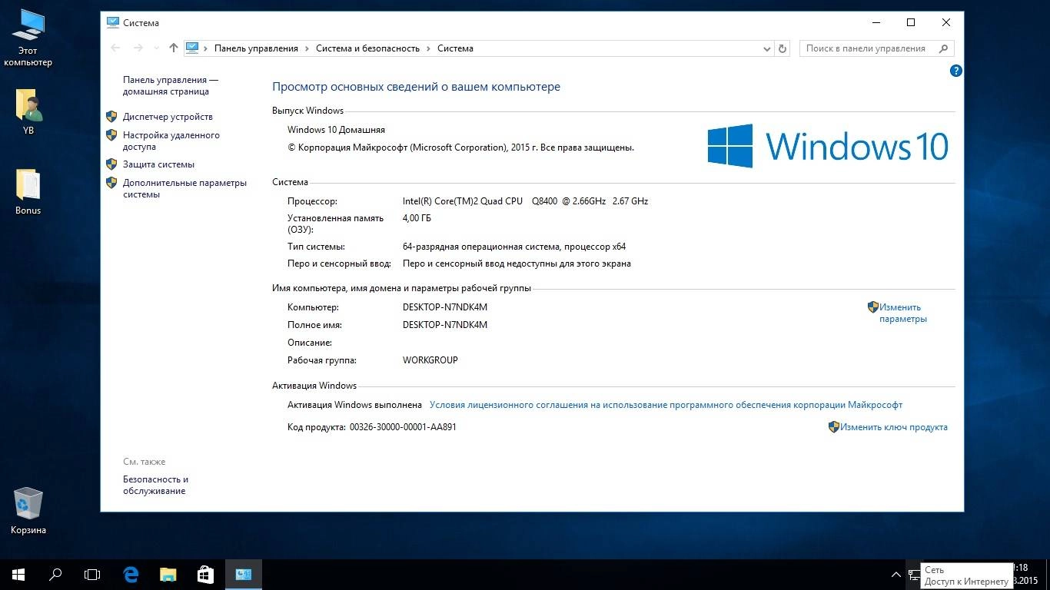Expand breadcrumb arrow after Панель управления
Viewport: 1050px width, 590px height.
click(x=307, y=48)
